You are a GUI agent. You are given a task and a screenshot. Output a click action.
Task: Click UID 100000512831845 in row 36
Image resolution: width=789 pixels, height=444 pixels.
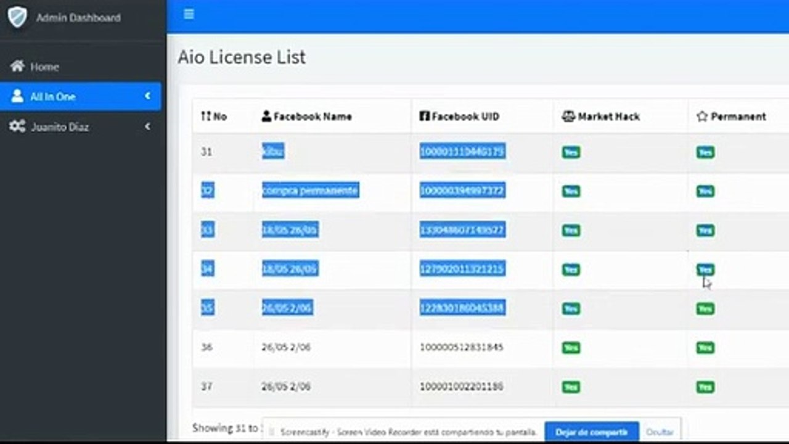point(462,347)
